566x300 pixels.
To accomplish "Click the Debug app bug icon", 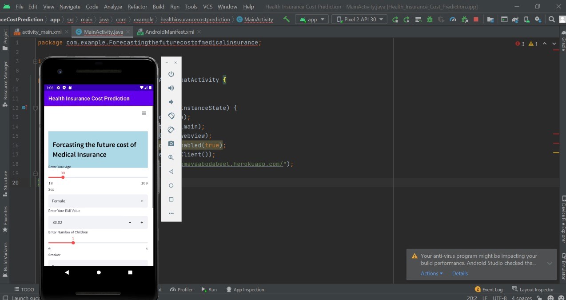I will (430, 20).
